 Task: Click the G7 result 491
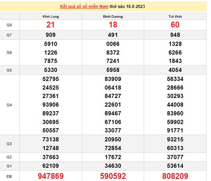(x=113, y=35)
